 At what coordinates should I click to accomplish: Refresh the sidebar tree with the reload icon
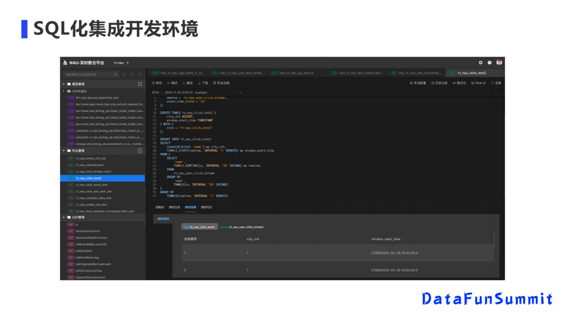pyautogui.click(x=132, y=75)
